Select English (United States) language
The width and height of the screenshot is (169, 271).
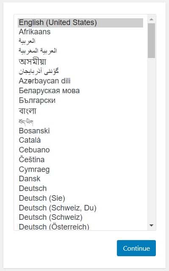pyautogui.click(x=80, y=22)
